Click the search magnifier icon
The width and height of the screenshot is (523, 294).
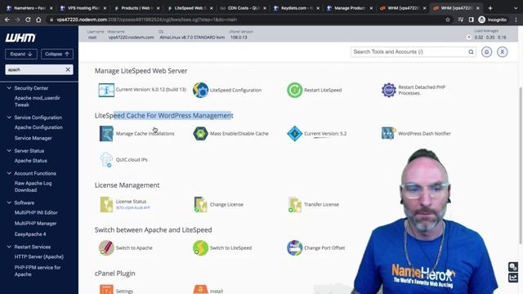(471, 52)
